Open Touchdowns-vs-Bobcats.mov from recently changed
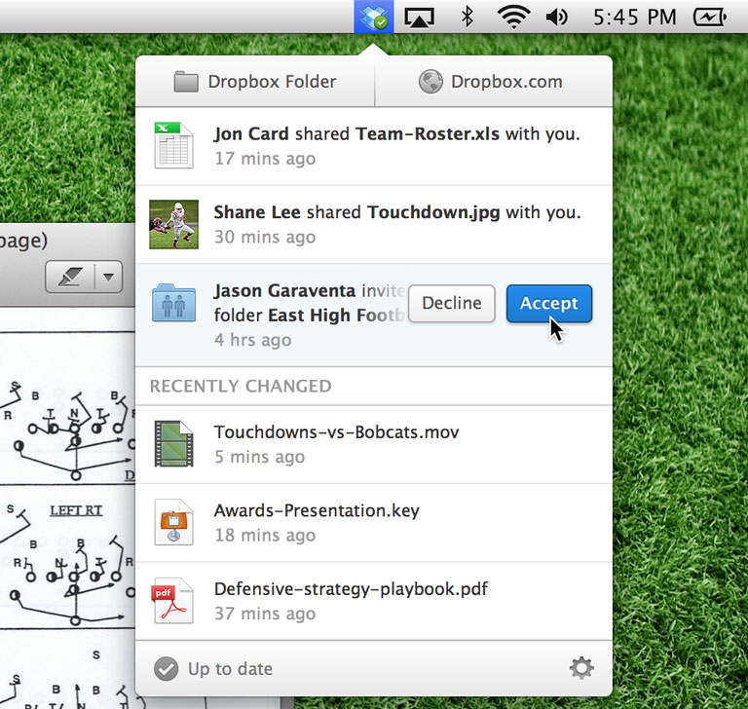The width and height of the screenshot is (748, 709). coord(374,445)
